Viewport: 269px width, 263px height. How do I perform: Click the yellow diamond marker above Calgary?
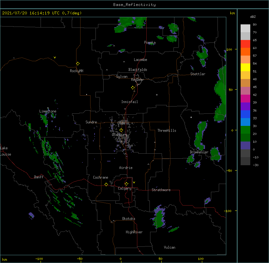(126, 184)
